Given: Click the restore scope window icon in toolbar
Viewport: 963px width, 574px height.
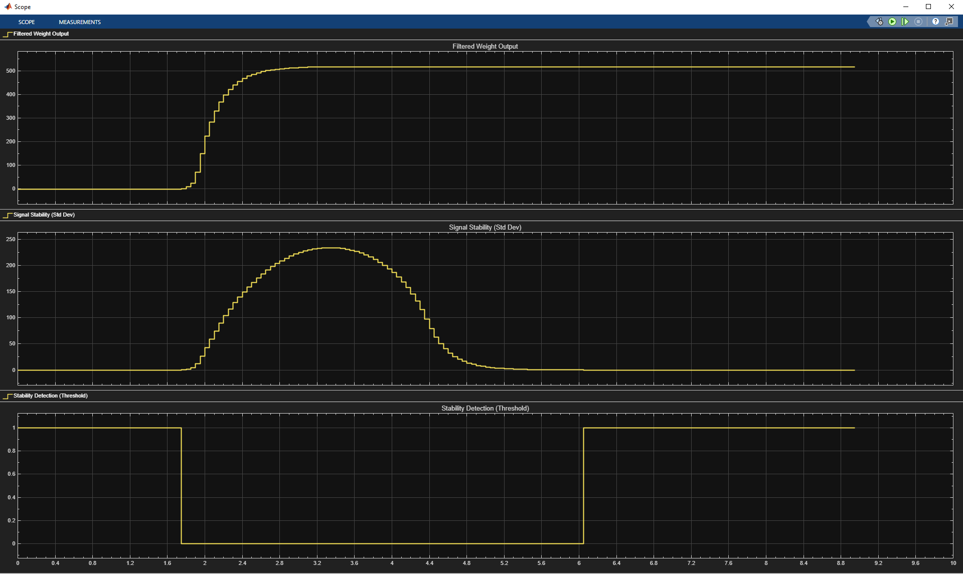Looking at the screenshot, I should pos(949,22).
